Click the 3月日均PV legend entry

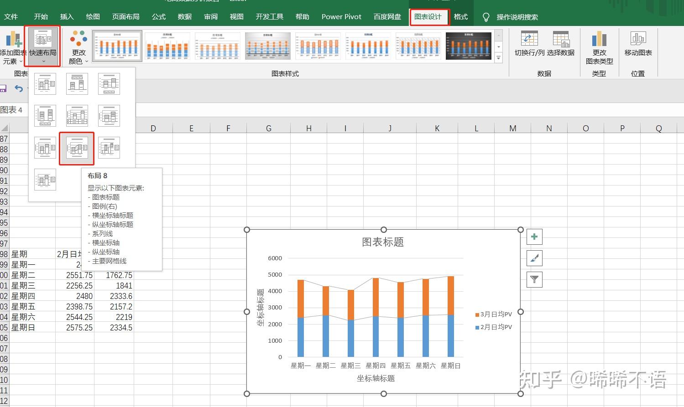click(494, 314)
